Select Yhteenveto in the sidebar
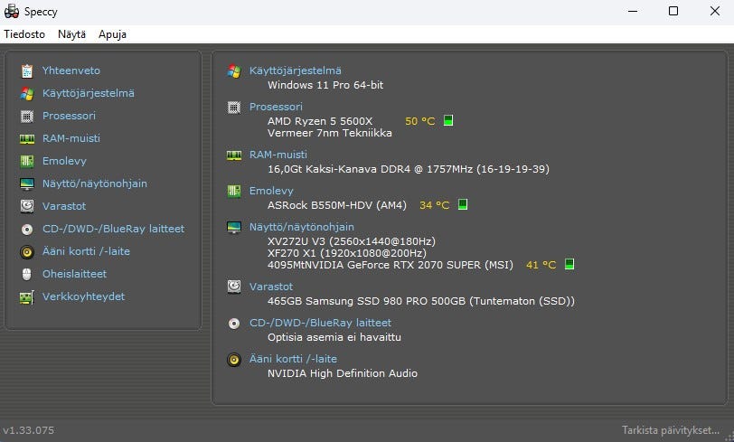734x442 pixels. [x=71, y=71]
